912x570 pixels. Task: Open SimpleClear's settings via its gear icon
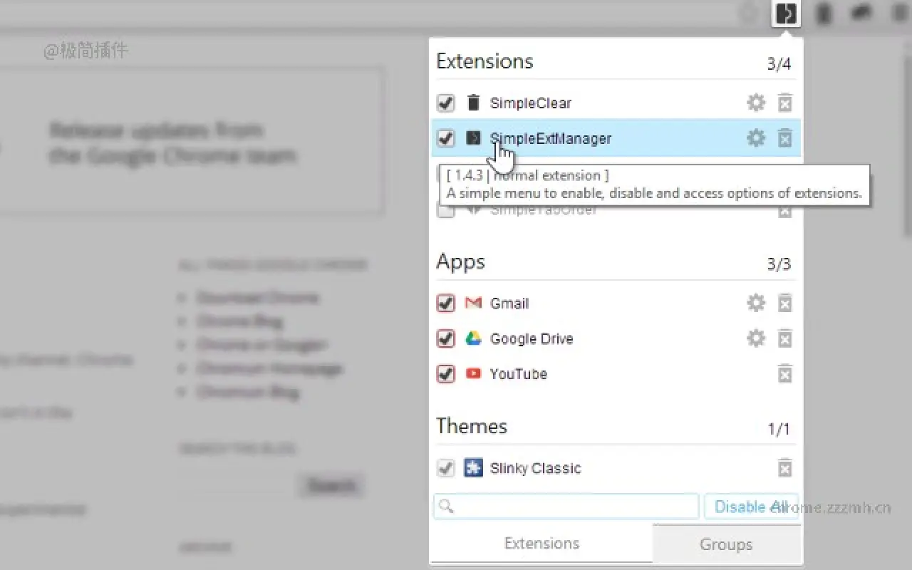[x=756, y=103]
